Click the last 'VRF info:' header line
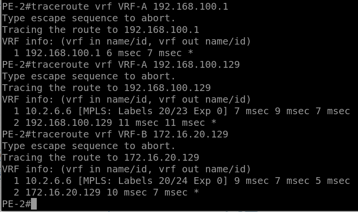The width and height of the screenshot is (358, 212). pos(126,169)
